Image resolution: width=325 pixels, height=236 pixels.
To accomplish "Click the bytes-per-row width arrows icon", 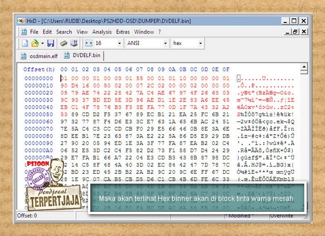I will pos(89,43).
